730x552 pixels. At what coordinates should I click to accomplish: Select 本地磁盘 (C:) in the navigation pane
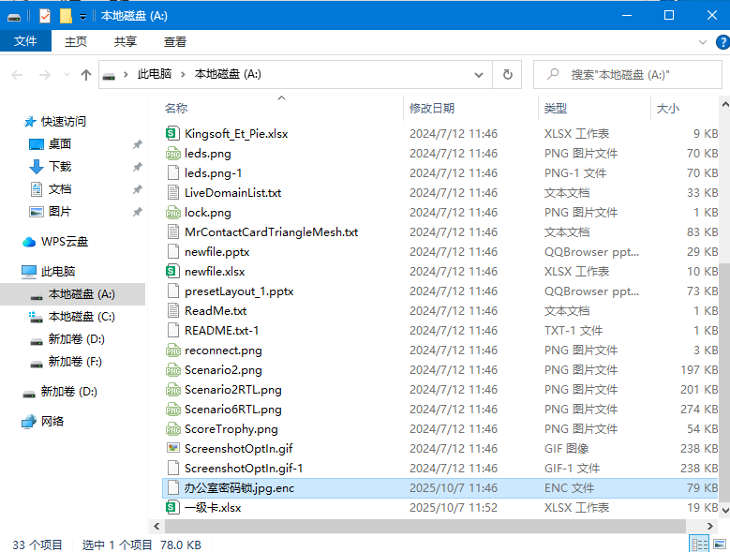(82, 317)
